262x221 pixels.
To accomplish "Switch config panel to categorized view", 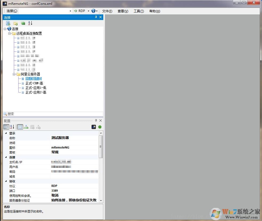I will click(6, 127).
